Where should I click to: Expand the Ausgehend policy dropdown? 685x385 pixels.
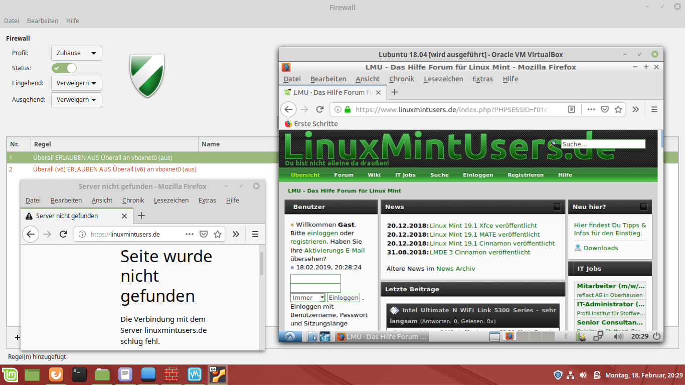pos(77,100)
